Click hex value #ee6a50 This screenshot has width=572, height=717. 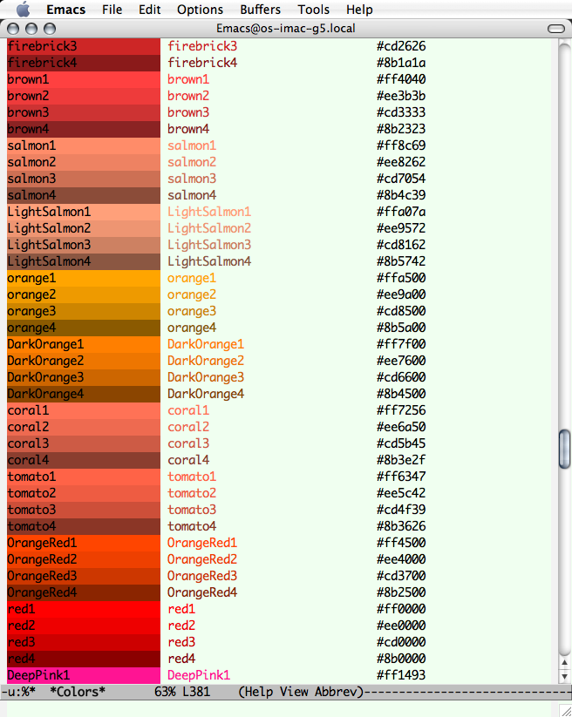pyautogui.click(x=401, y=427)
